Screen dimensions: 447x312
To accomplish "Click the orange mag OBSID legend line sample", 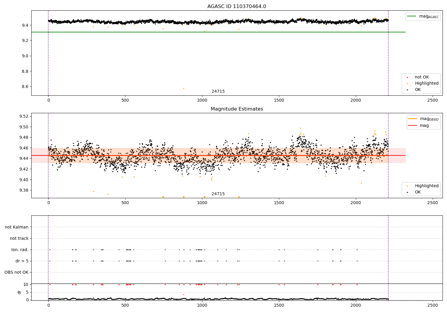I will pyautogui.click(x=413, y=119).
